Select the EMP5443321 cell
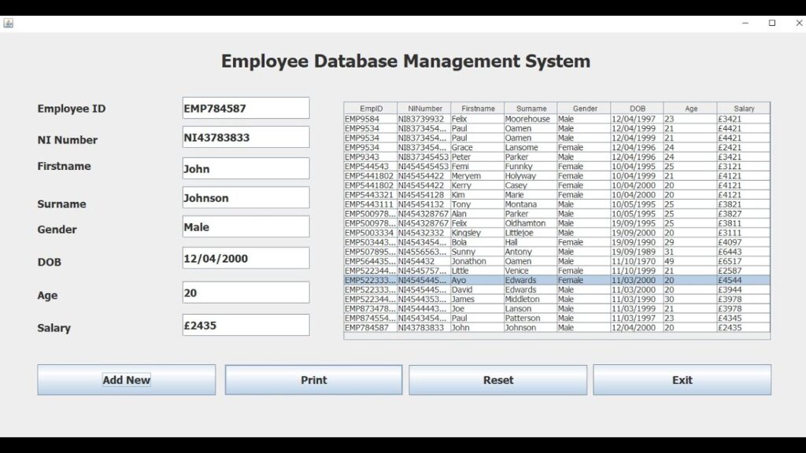The image size is (806, 453). 372,195
